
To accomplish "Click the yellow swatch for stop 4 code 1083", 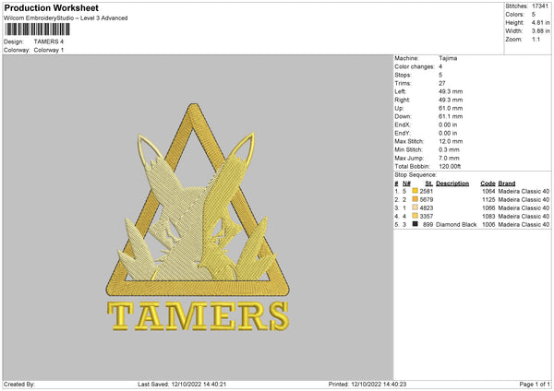I will coord(415,216).
